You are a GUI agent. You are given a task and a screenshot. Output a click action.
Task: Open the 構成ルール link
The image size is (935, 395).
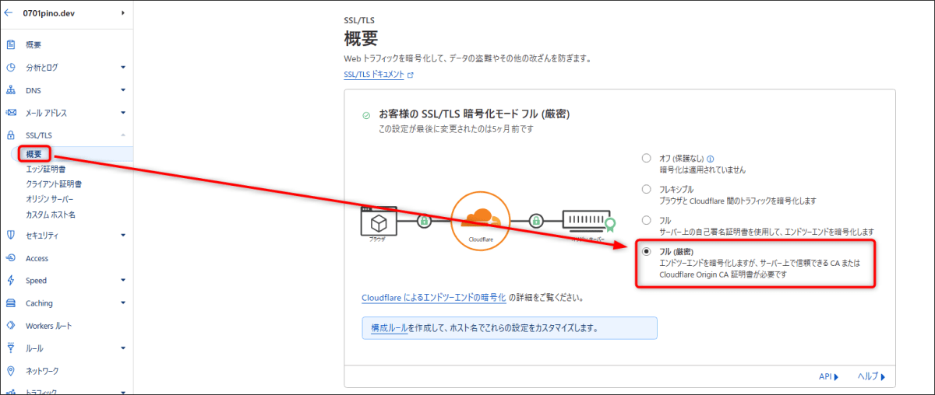pos(390,328)
